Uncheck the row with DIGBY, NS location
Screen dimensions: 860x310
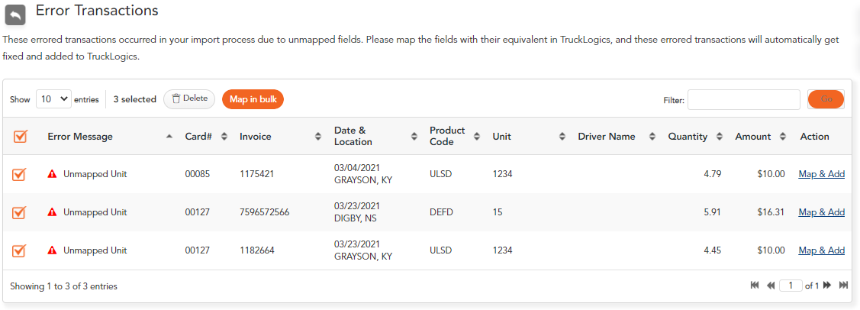coord(18,212)
